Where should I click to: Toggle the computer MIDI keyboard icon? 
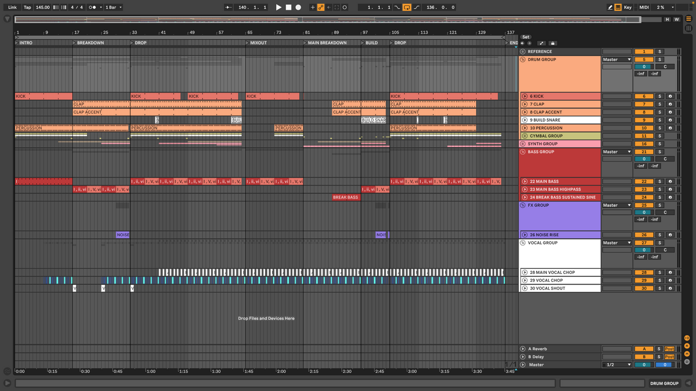coord(618,8)
